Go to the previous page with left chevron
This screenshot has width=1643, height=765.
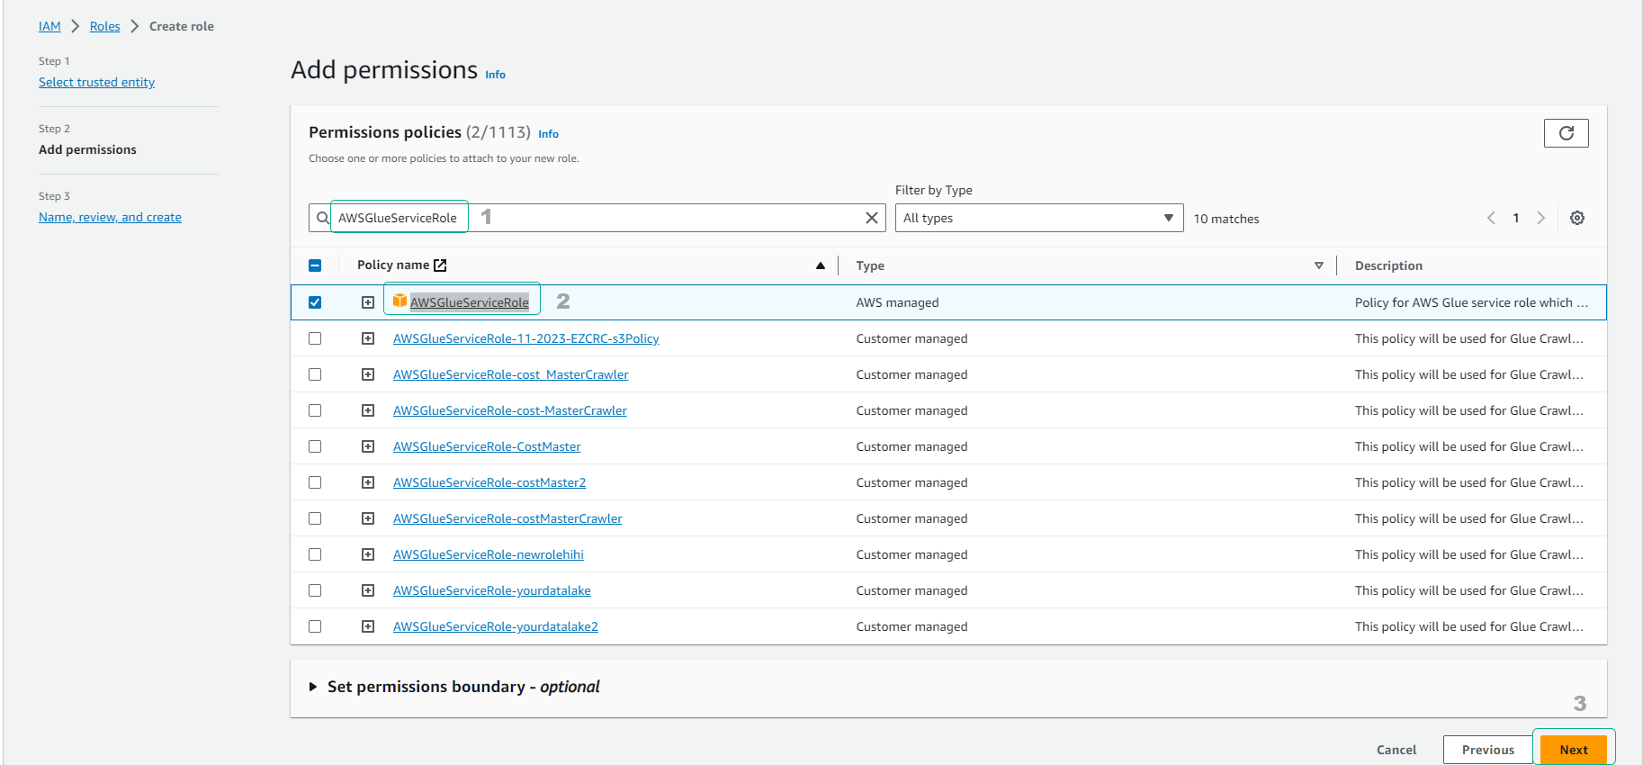click(1491, 218)
